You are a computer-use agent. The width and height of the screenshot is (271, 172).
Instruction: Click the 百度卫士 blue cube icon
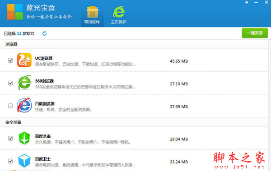(x=24, y=161)
